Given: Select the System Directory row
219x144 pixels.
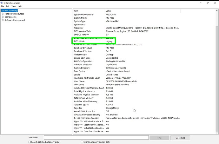Looking at the screenshot, I should (127, 68).
